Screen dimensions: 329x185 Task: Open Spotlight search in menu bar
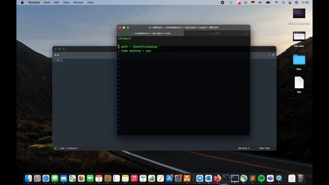click(x=283, y=3)
